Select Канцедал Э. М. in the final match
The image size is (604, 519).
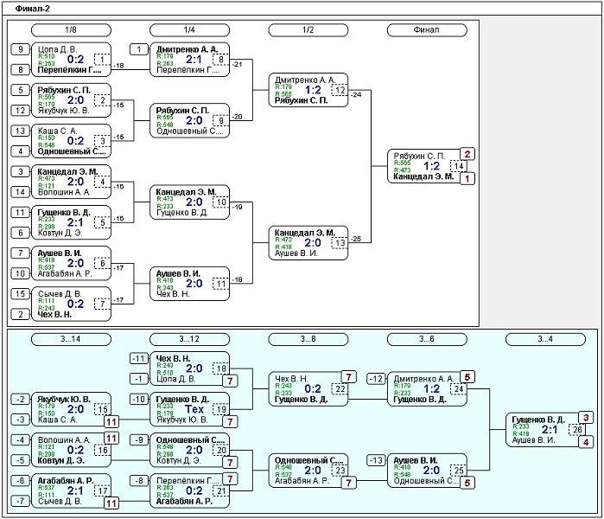tap(423, 177)
